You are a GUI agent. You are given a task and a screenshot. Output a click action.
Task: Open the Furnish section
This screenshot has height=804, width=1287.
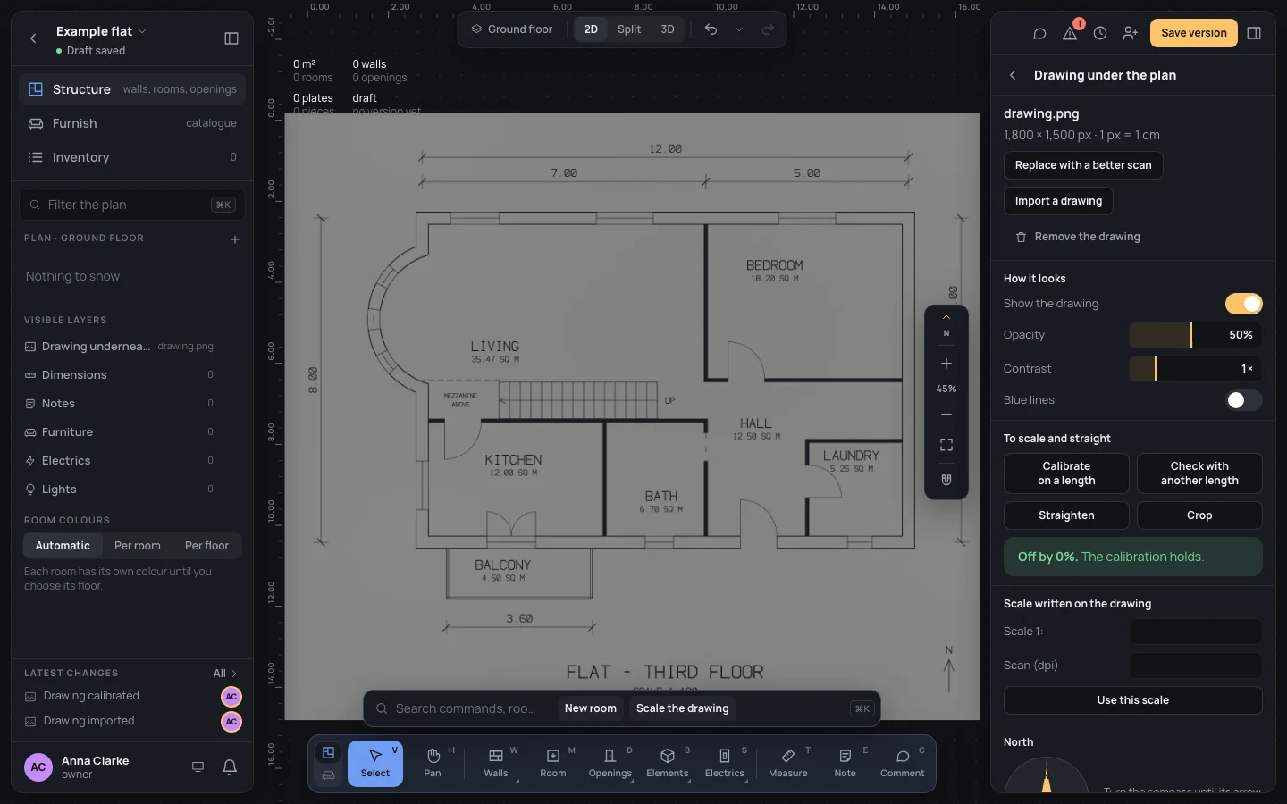132,123
